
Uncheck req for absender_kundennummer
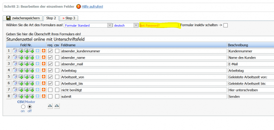coord(50,51)
